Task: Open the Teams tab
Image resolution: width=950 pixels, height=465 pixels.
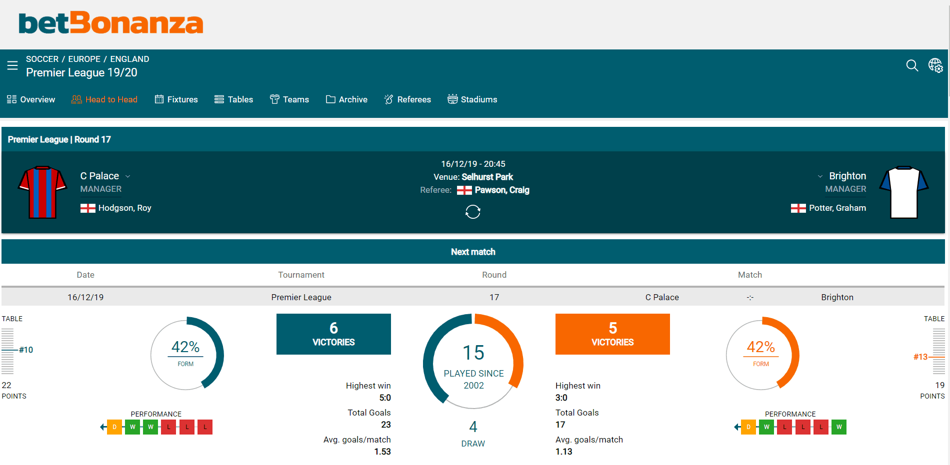Action: coord(289,99)
